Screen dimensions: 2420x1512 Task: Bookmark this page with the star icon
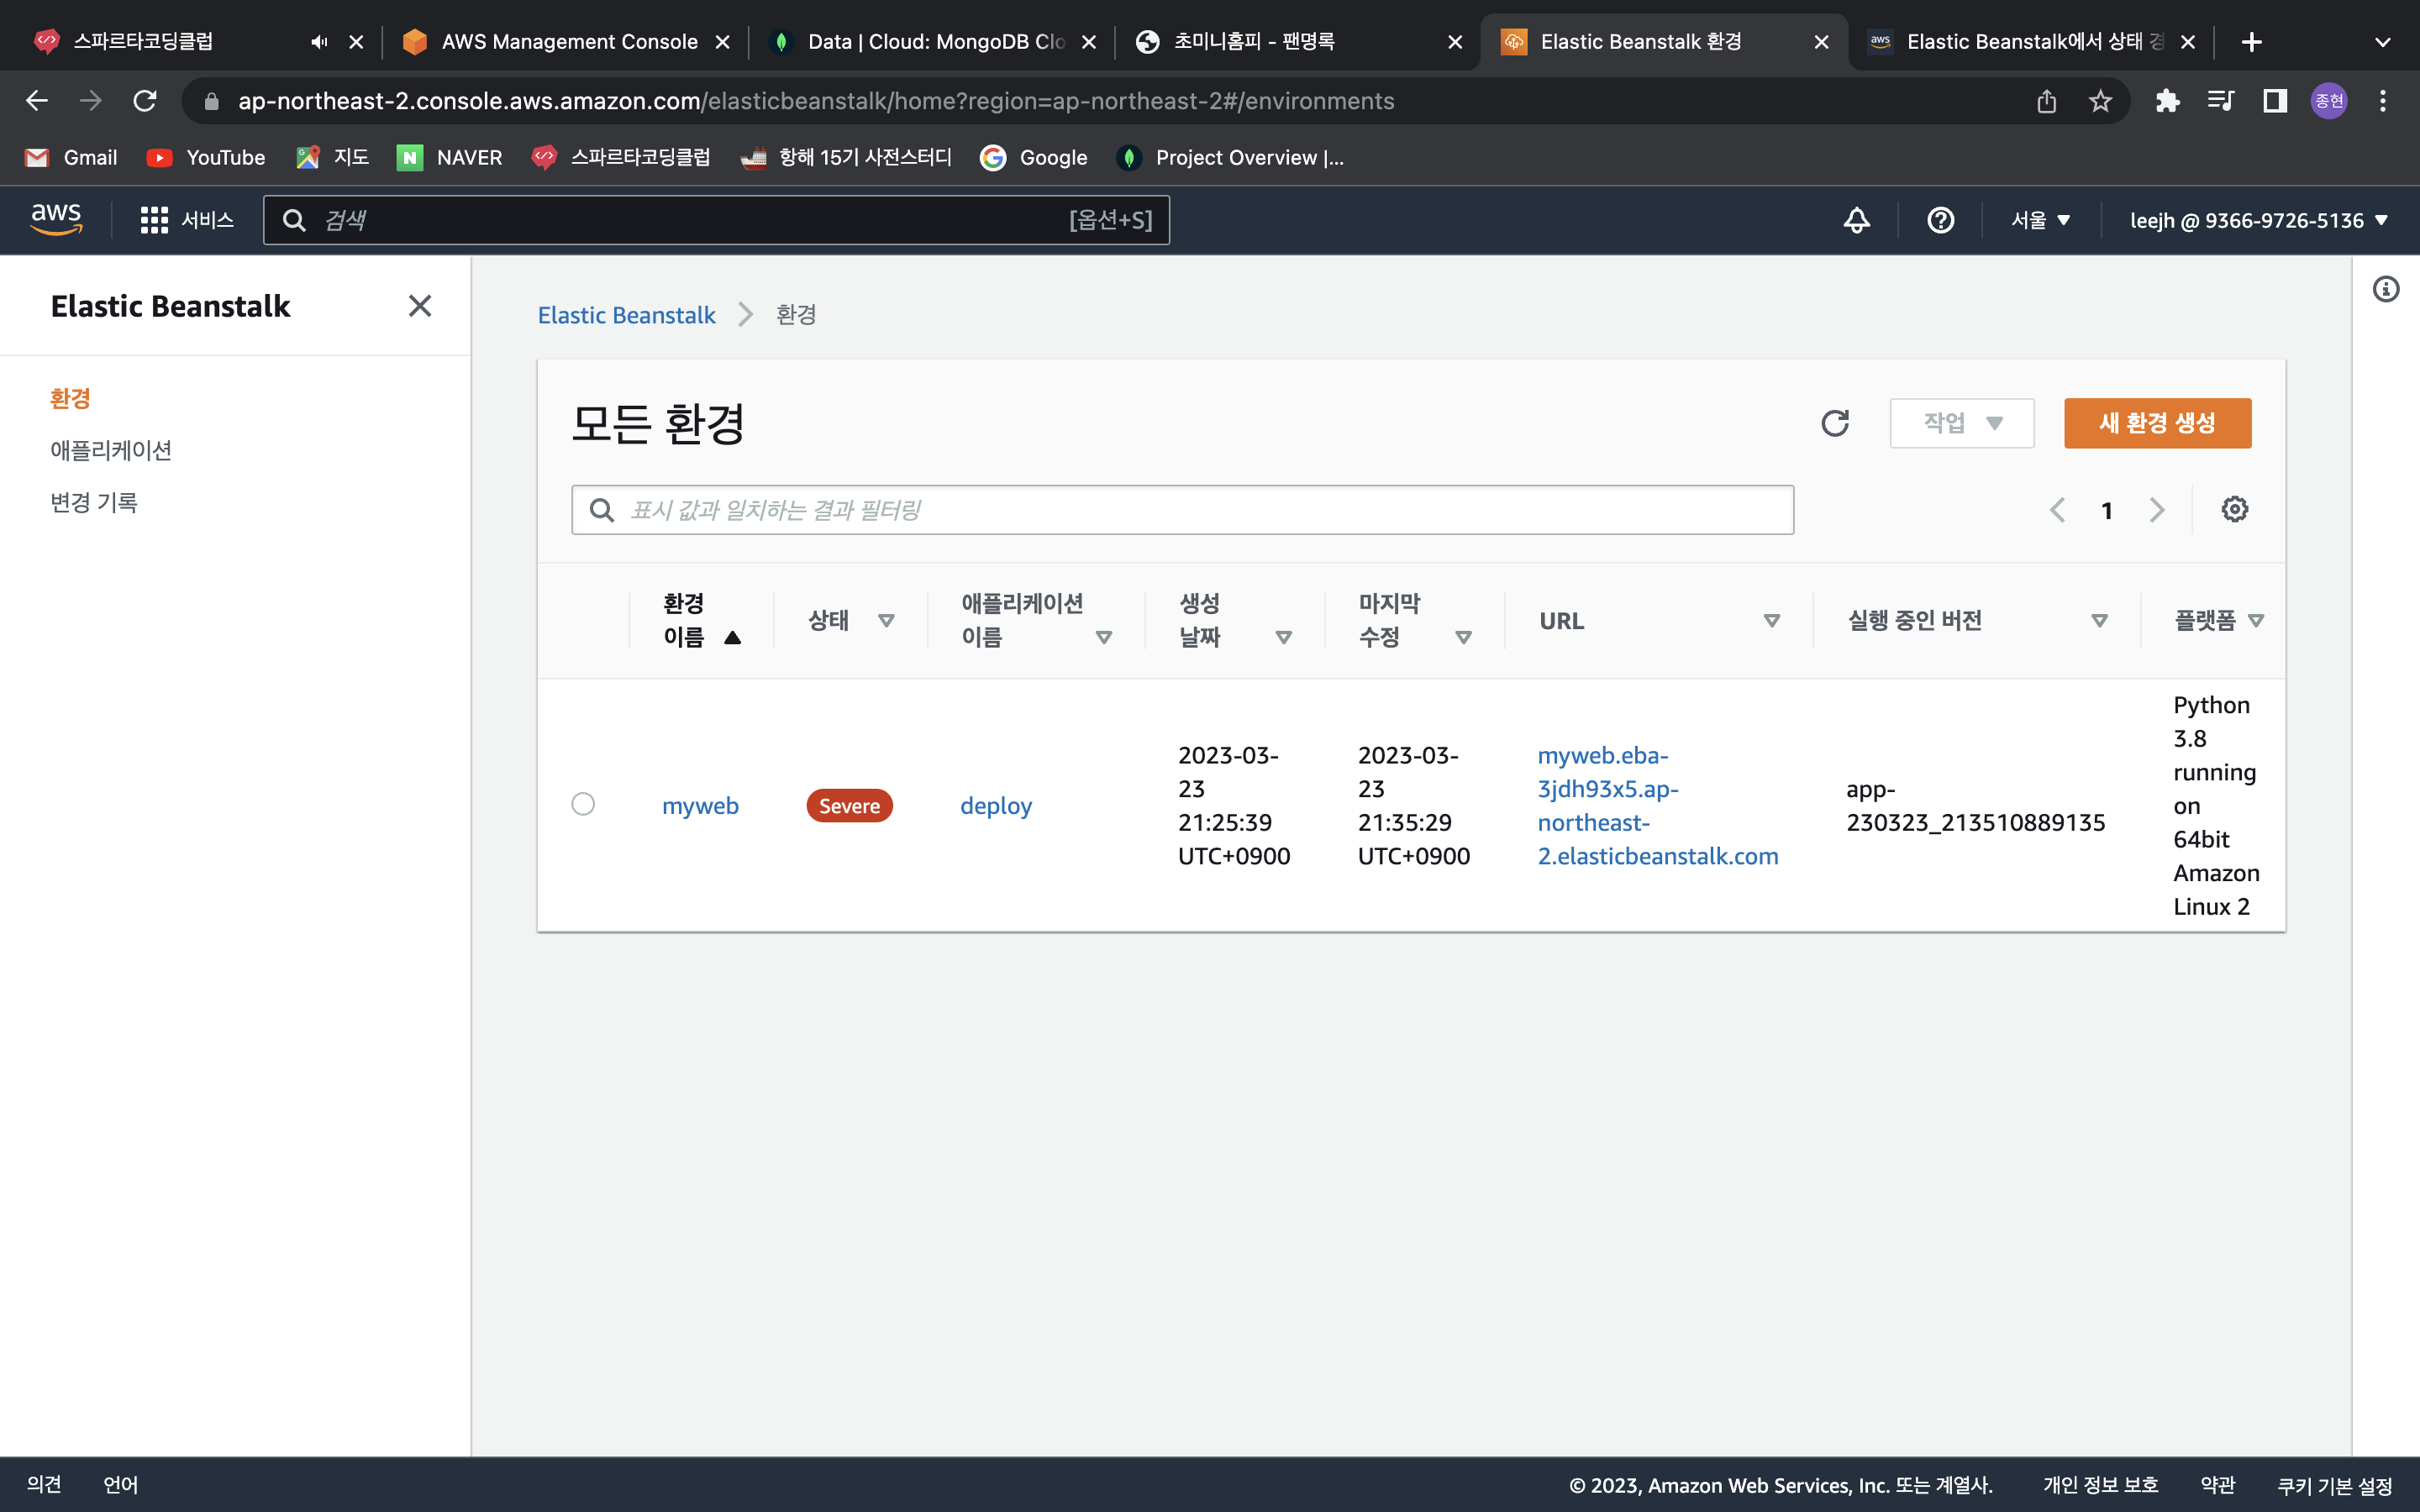point(2100,101)
